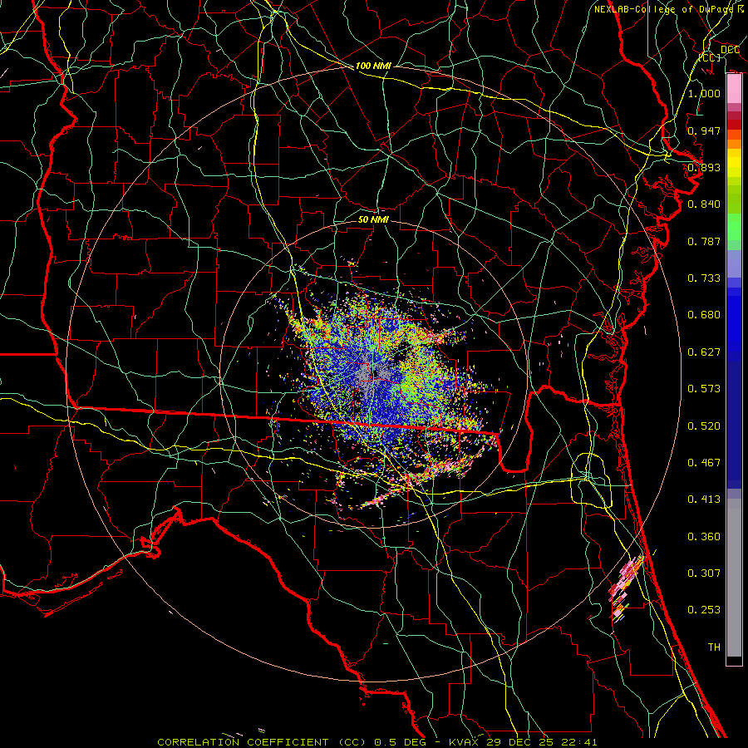Click the KVAX station identifier in the caption
This screenshot has width=748, height=748.
pyautogui.click(x=465, y=742)
